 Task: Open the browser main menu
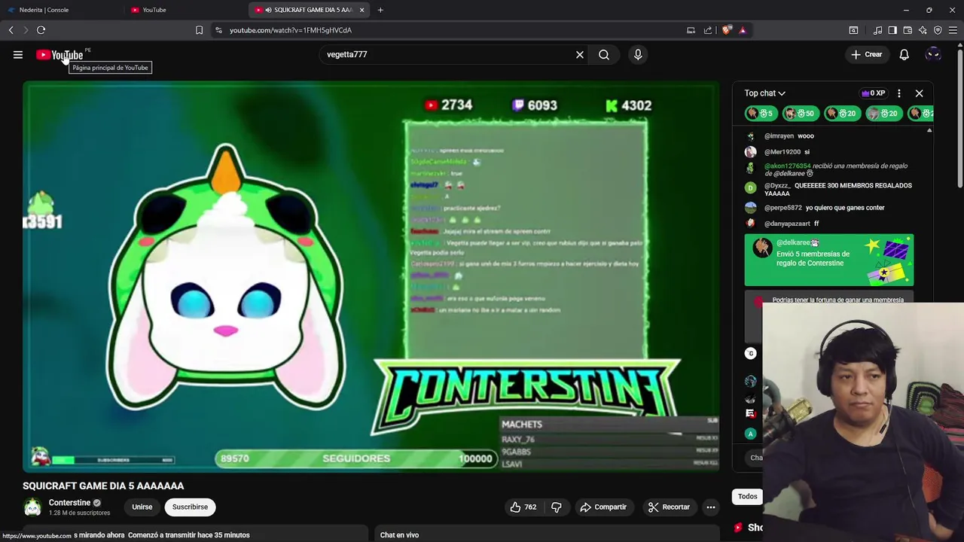[x=953, y=30]
